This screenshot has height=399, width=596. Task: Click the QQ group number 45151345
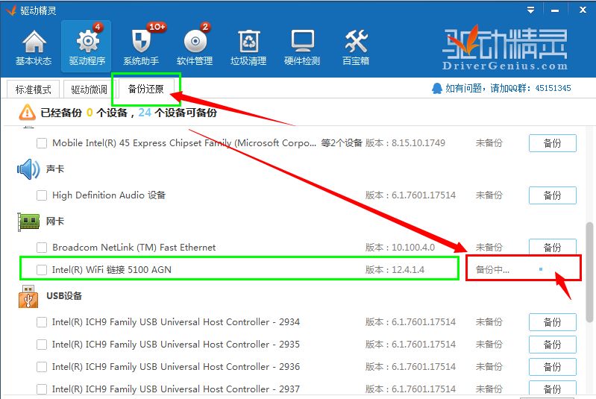click(553, 89)
